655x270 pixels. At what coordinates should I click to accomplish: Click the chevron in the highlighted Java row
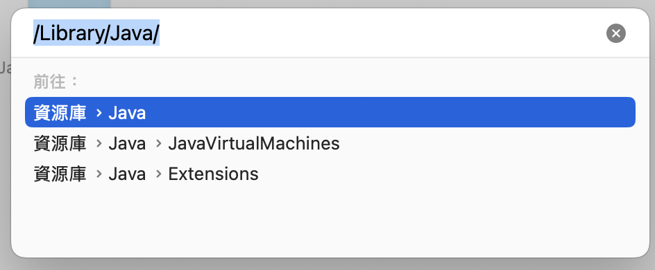click(x=99, y=112)
